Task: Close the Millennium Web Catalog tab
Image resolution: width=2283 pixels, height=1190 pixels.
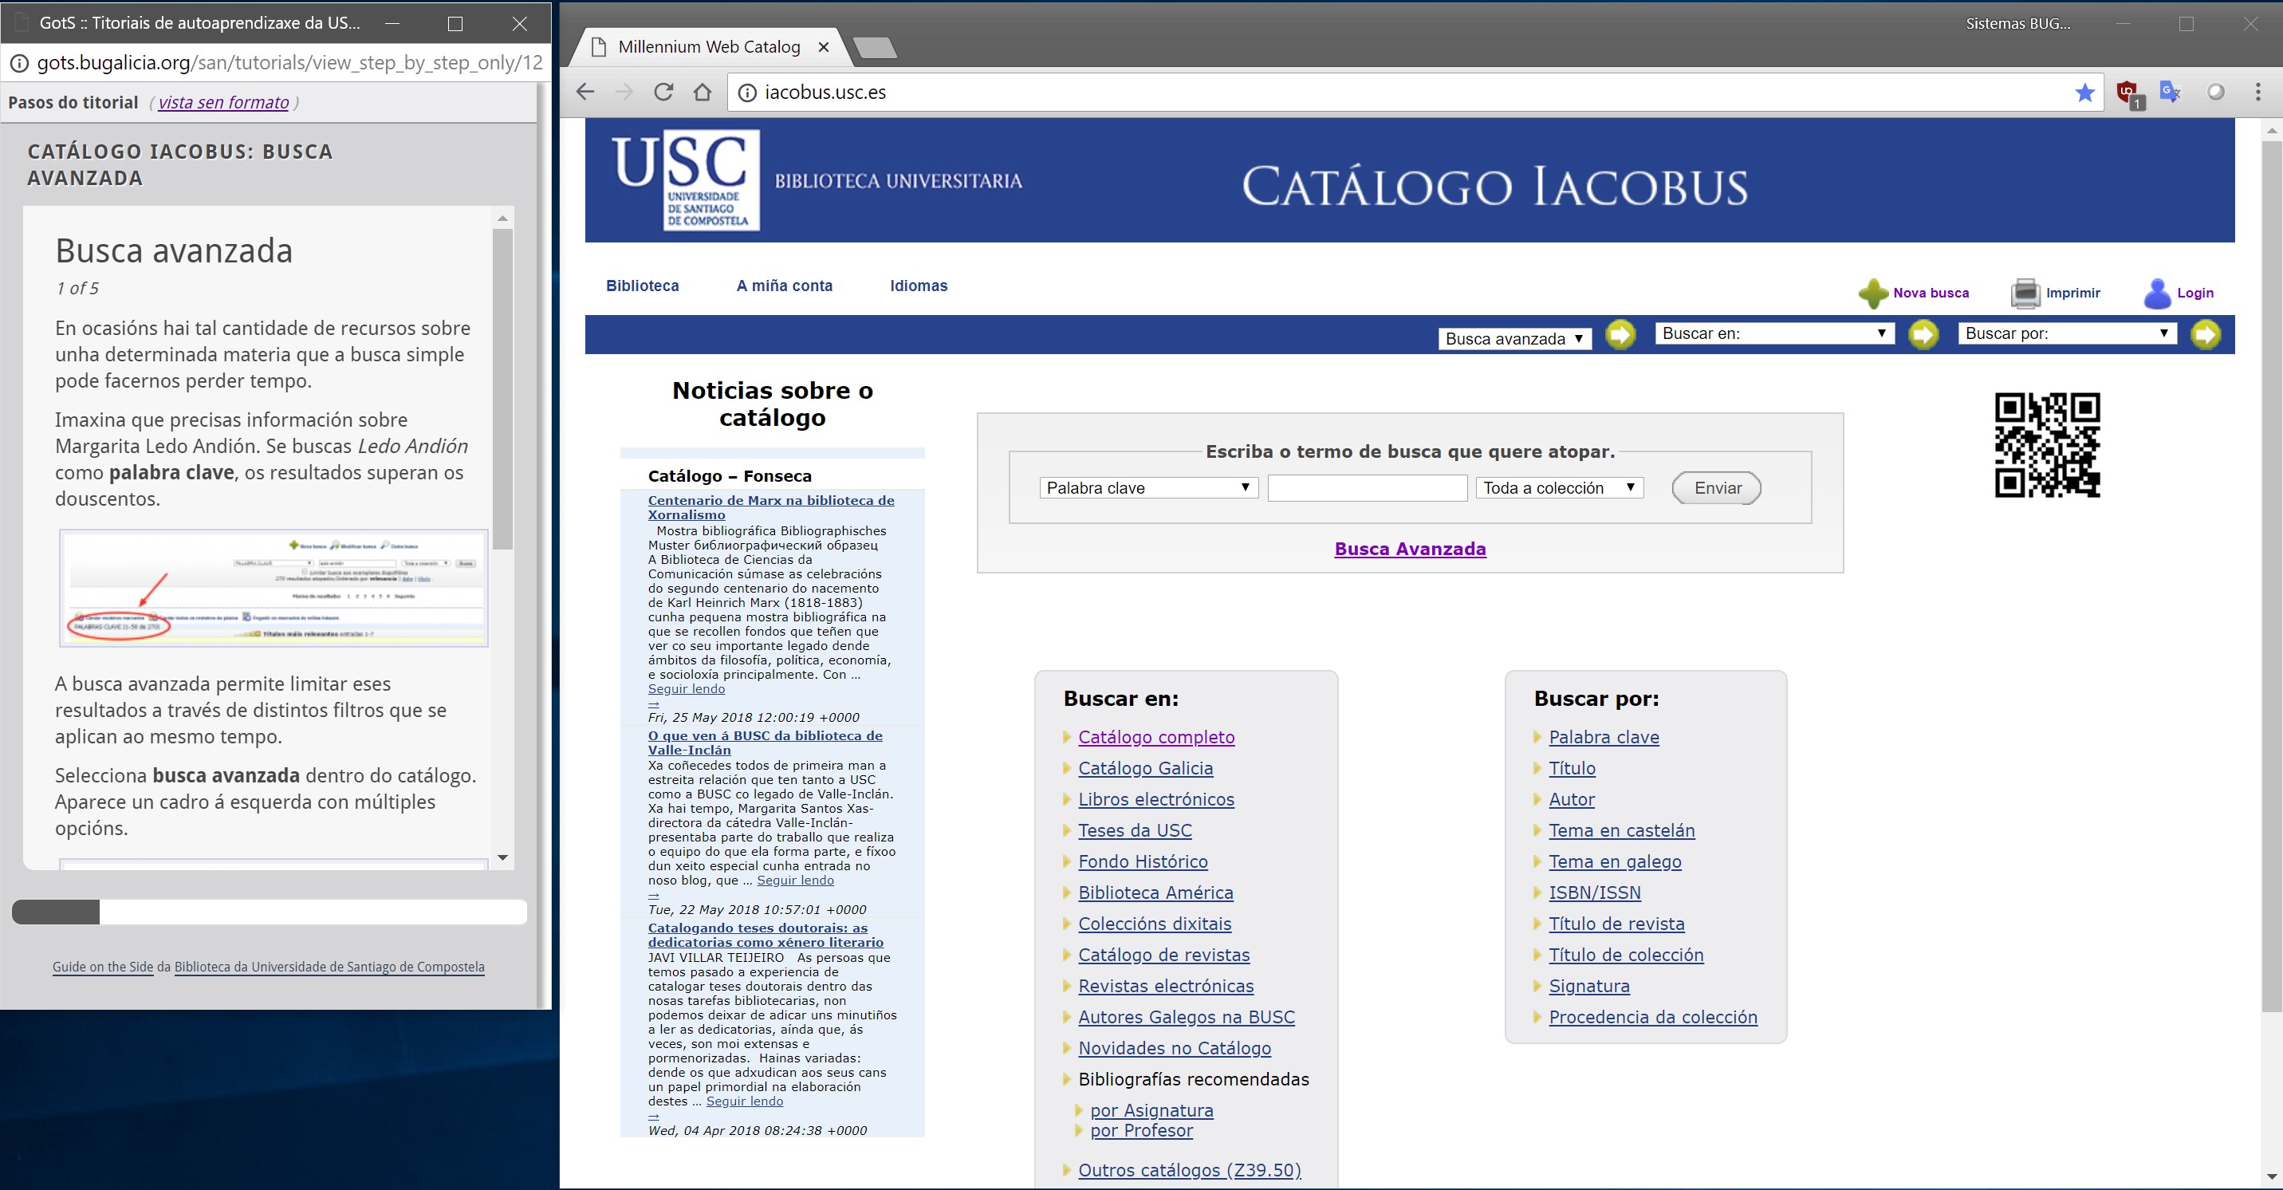Action: point(824,47)
